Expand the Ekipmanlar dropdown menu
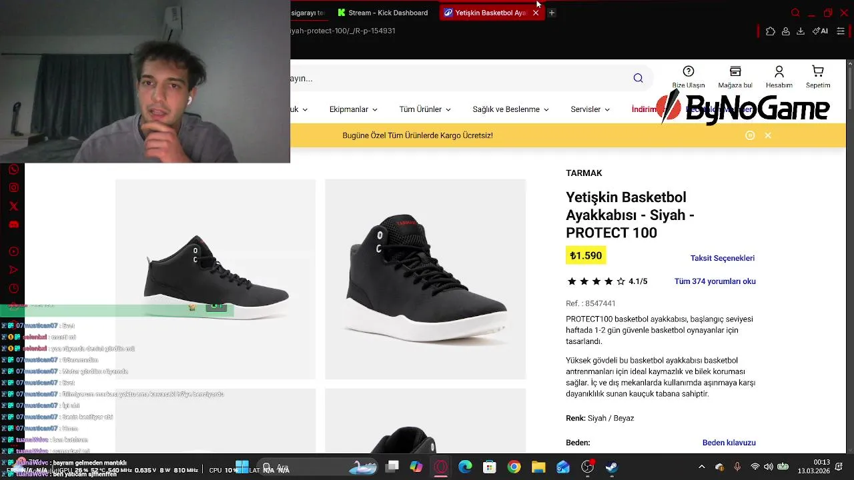The image size is (854, 480). pos(353,109)
